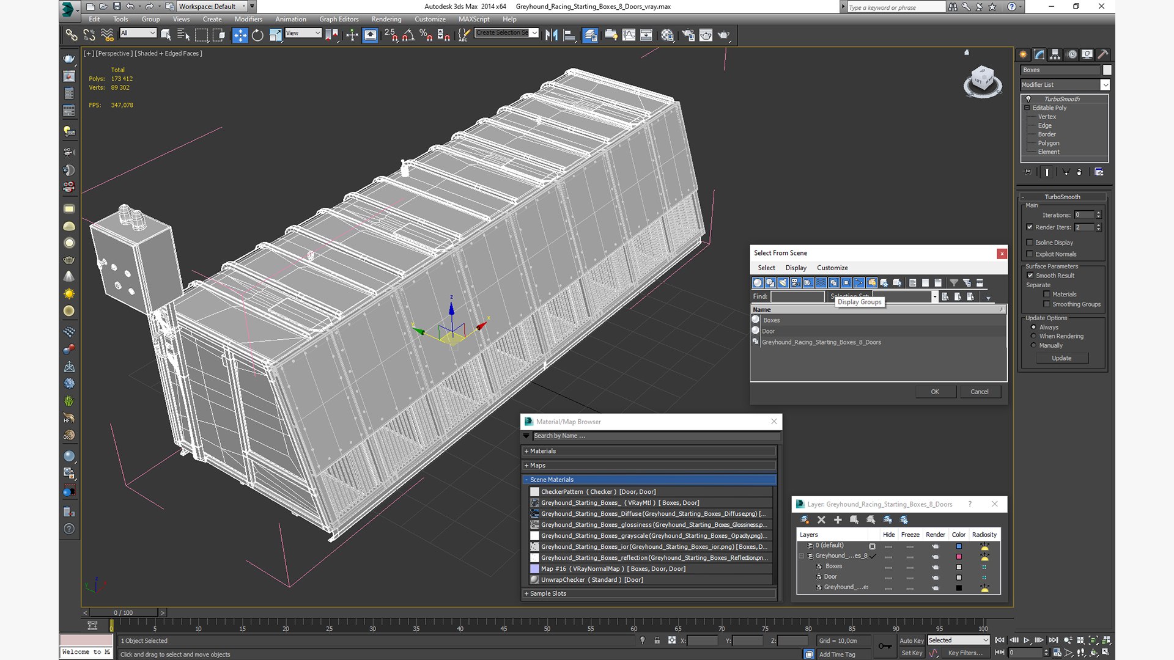Activate Select and Move tool
Image resolution: width=1174 pixels, height=660 pixels.
coord(240,35)
